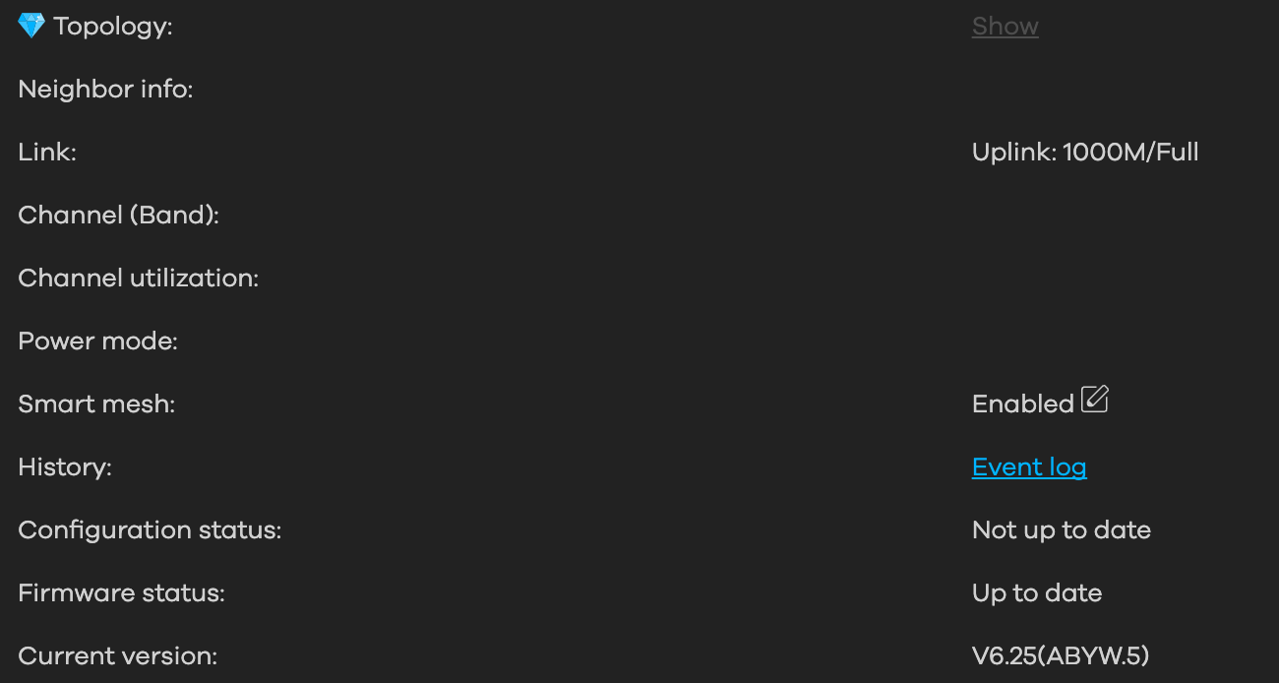The height and width of the screenshot is (683, 1279).
Task: Edit Smart mesh setting via pencil icon
Action: (1095, 400)
